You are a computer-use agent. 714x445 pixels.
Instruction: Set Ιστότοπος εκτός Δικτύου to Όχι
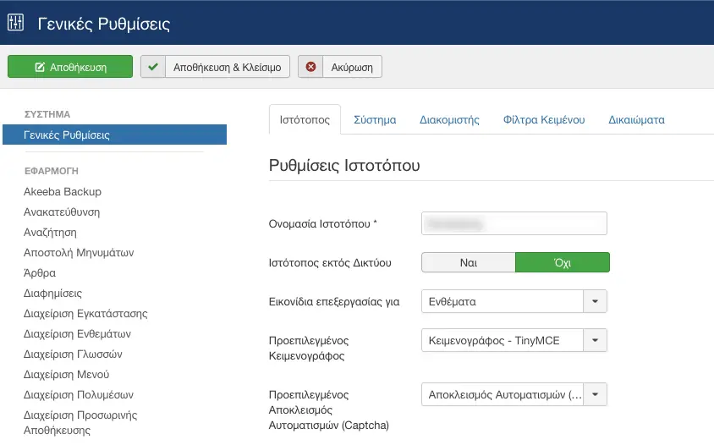click(x=563, y=263)
